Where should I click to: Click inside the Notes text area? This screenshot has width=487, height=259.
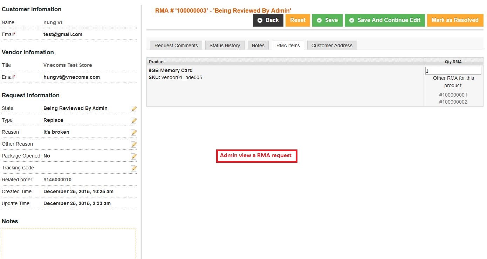[69, 244]
